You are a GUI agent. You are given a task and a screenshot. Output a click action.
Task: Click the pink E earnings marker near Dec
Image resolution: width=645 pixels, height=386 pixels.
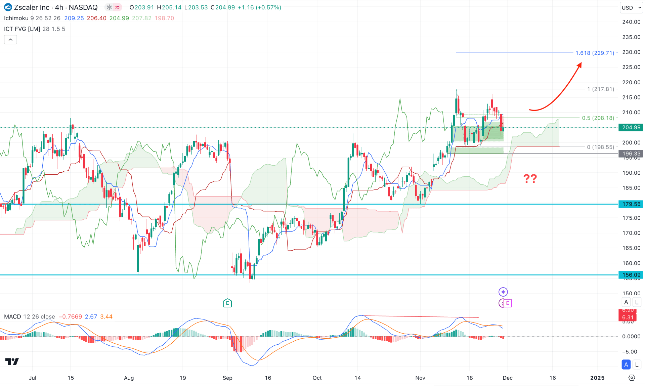click(507, 303)
